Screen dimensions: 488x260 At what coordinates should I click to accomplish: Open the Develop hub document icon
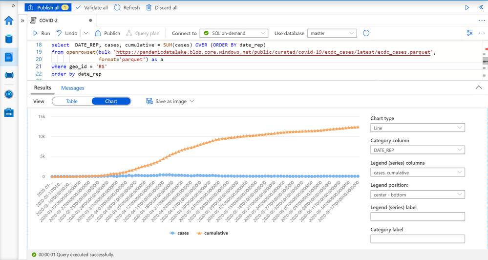pos(9,57)
